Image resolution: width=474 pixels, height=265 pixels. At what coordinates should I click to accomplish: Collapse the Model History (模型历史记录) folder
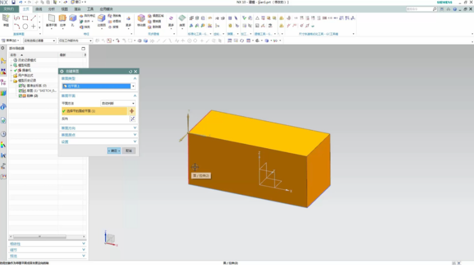click(11, 81)
